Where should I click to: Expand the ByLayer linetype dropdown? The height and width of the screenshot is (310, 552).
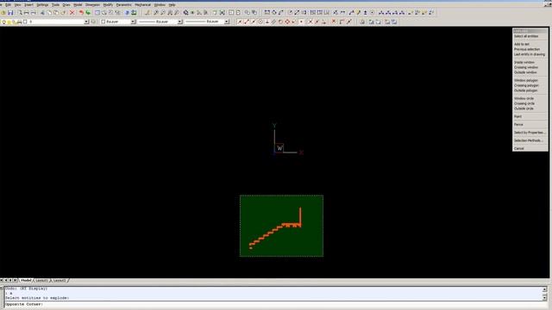(x=180, y=22)
